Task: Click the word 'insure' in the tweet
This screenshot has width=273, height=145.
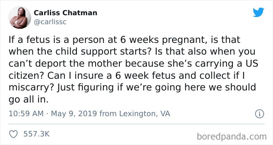Action: [x=89, y=75]
